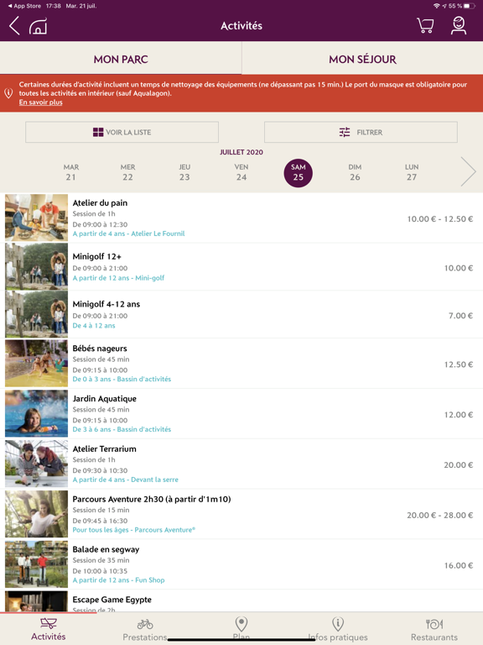483x645 pixels.
Task: Select Ven 24 date
Action: (x=241, y=172)
